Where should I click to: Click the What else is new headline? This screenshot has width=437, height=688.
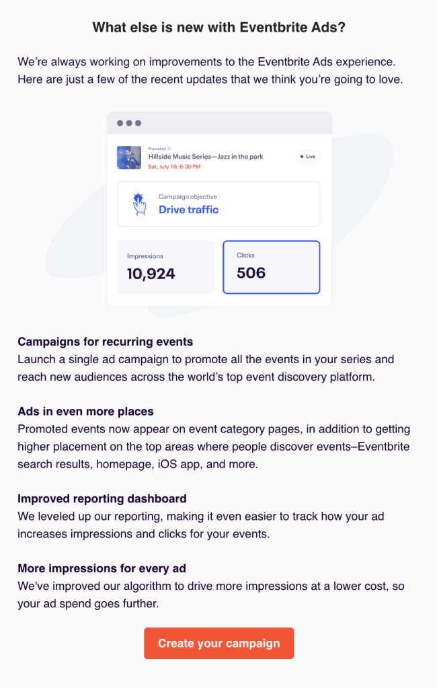coord(218,28)
